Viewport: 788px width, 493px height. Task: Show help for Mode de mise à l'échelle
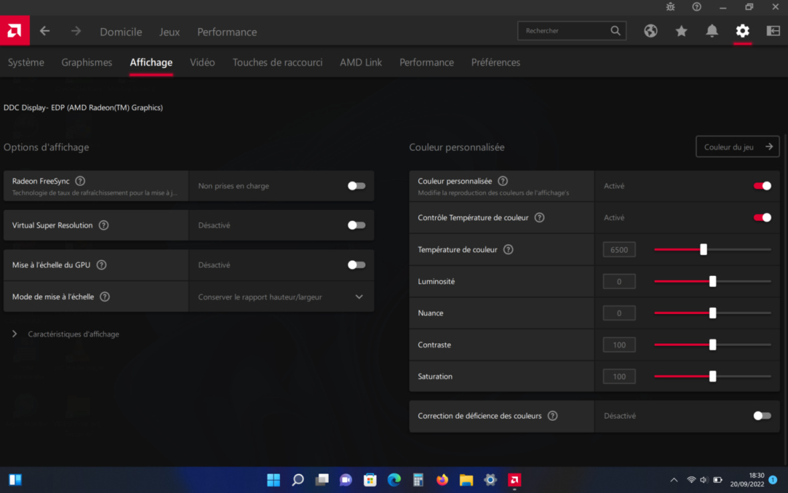[x=104, y=297]
